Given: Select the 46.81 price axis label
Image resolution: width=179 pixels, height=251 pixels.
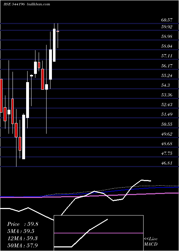Looking at the screenshot, I should pos(167,163).
